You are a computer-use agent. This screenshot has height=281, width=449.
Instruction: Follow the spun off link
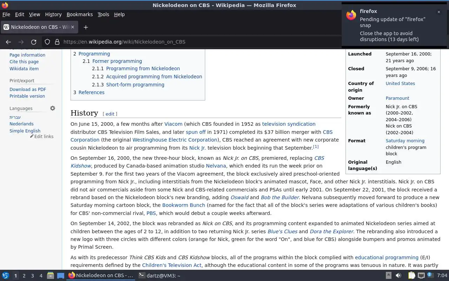[x=196, y=132]
